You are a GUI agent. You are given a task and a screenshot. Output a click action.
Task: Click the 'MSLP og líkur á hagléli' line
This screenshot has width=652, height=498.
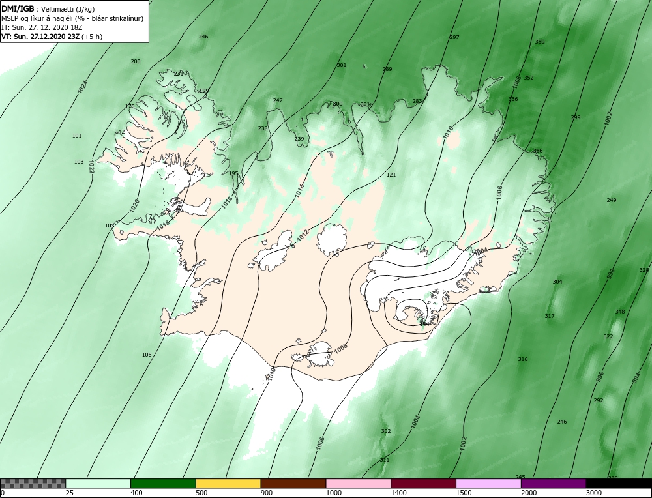(x=72, y=18)
